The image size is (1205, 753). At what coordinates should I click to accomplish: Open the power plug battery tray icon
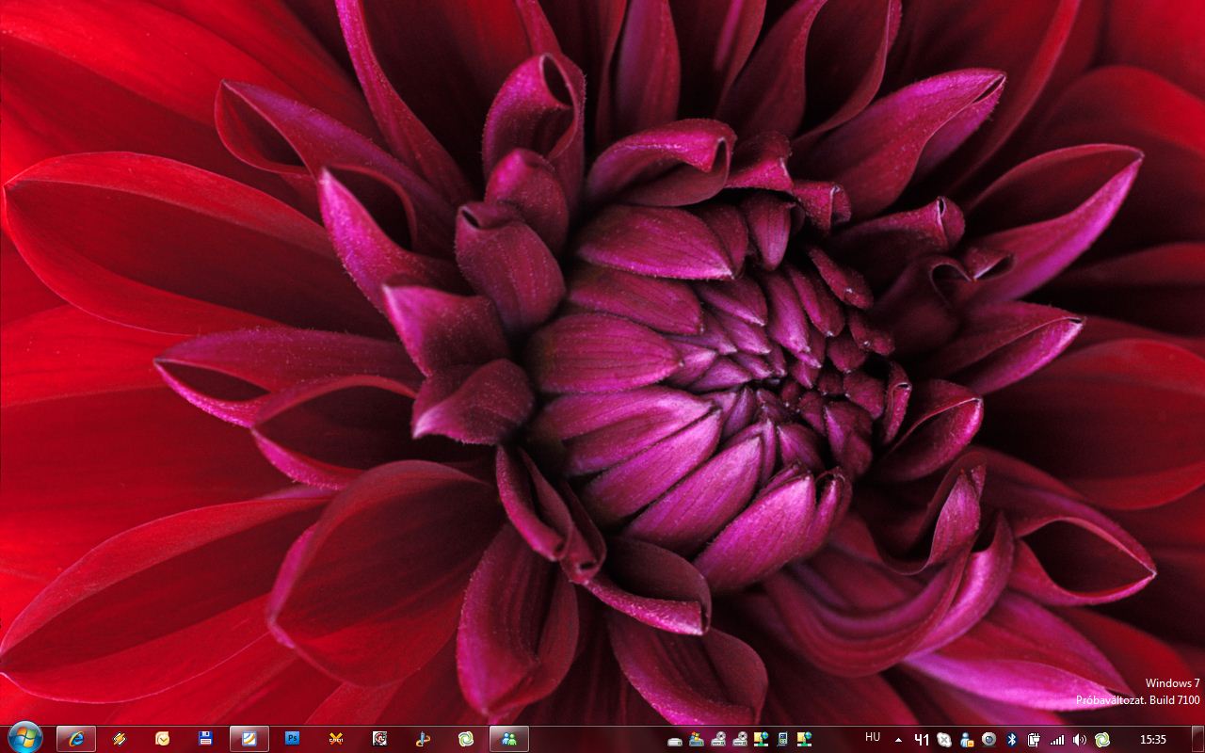[1034, 740]
